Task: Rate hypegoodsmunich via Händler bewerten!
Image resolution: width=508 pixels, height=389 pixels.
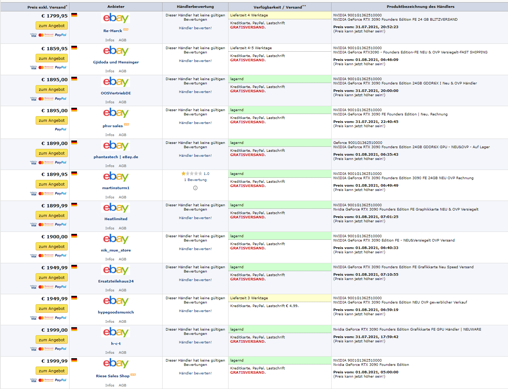Action: [195, 311]
